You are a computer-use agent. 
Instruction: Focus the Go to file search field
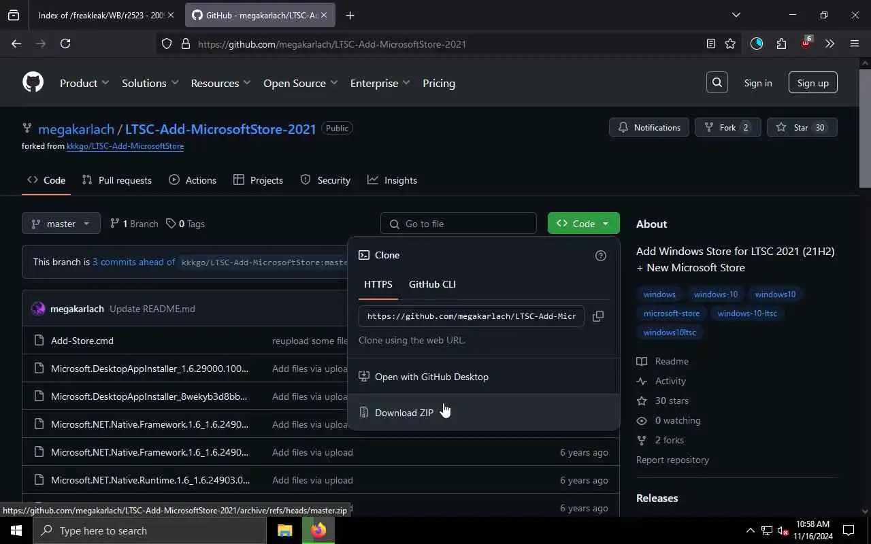tap(459, 224)
